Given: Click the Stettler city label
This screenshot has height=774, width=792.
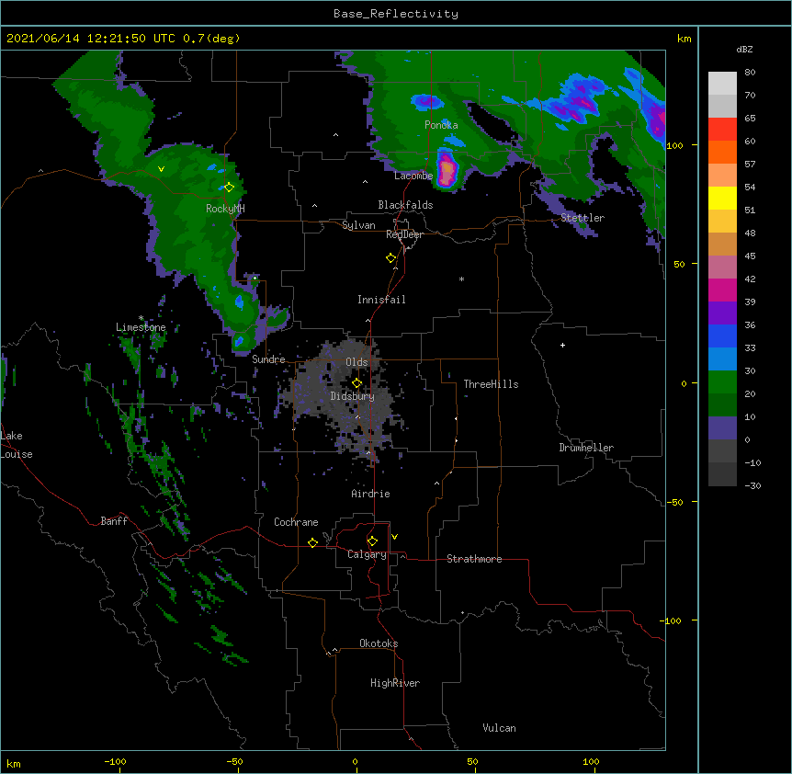Looking at the screenshot, I should tap(583, 218).
